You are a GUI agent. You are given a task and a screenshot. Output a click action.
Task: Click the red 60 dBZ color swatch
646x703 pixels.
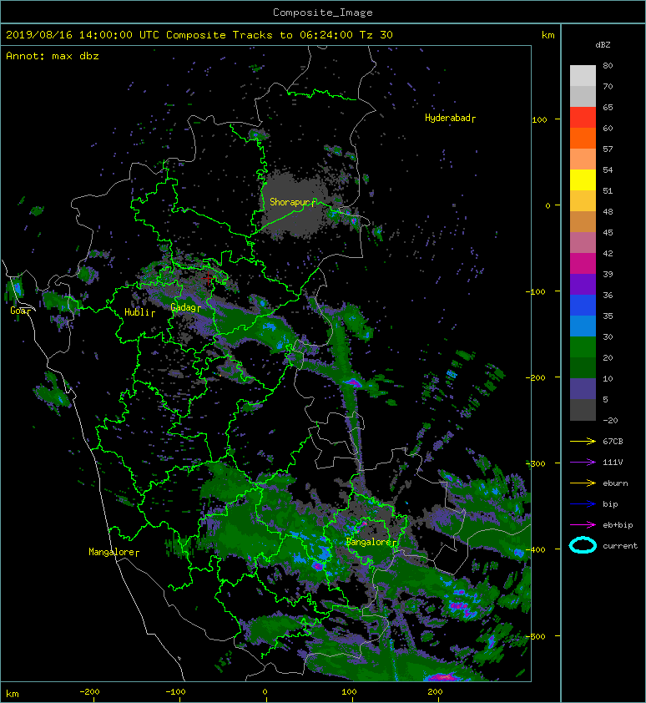coord(583,118)
